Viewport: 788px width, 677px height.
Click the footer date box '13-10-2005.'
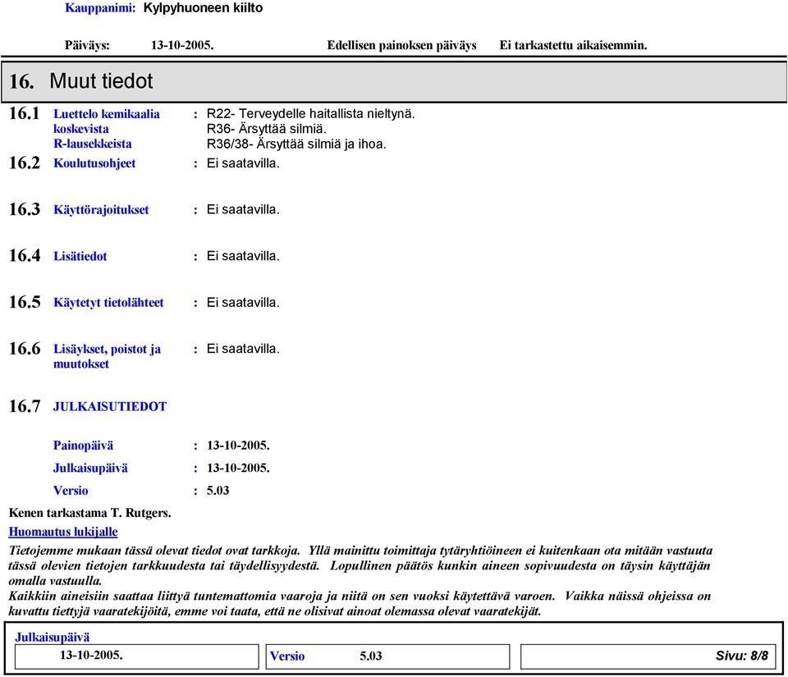pyautogui.click(x=137, y=656)
